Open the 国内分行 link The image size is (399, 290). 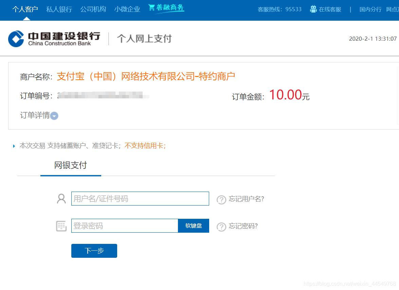point(370,9)
